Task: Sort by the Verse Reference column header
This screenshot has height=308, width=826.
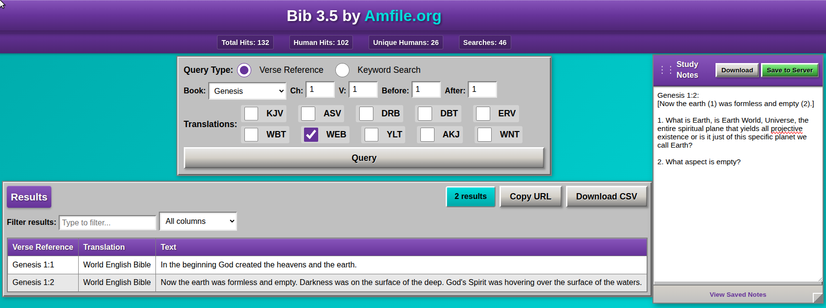Action: coord(43,247)
